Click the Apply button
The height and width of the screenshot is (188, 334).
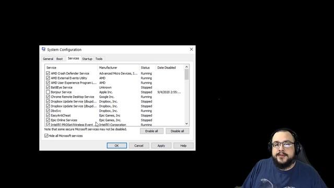click(161, 146)
